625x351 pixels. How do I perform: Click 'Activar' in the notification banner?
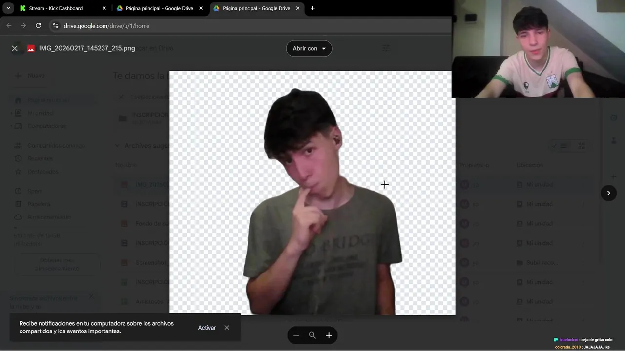[x=207, y=328]
